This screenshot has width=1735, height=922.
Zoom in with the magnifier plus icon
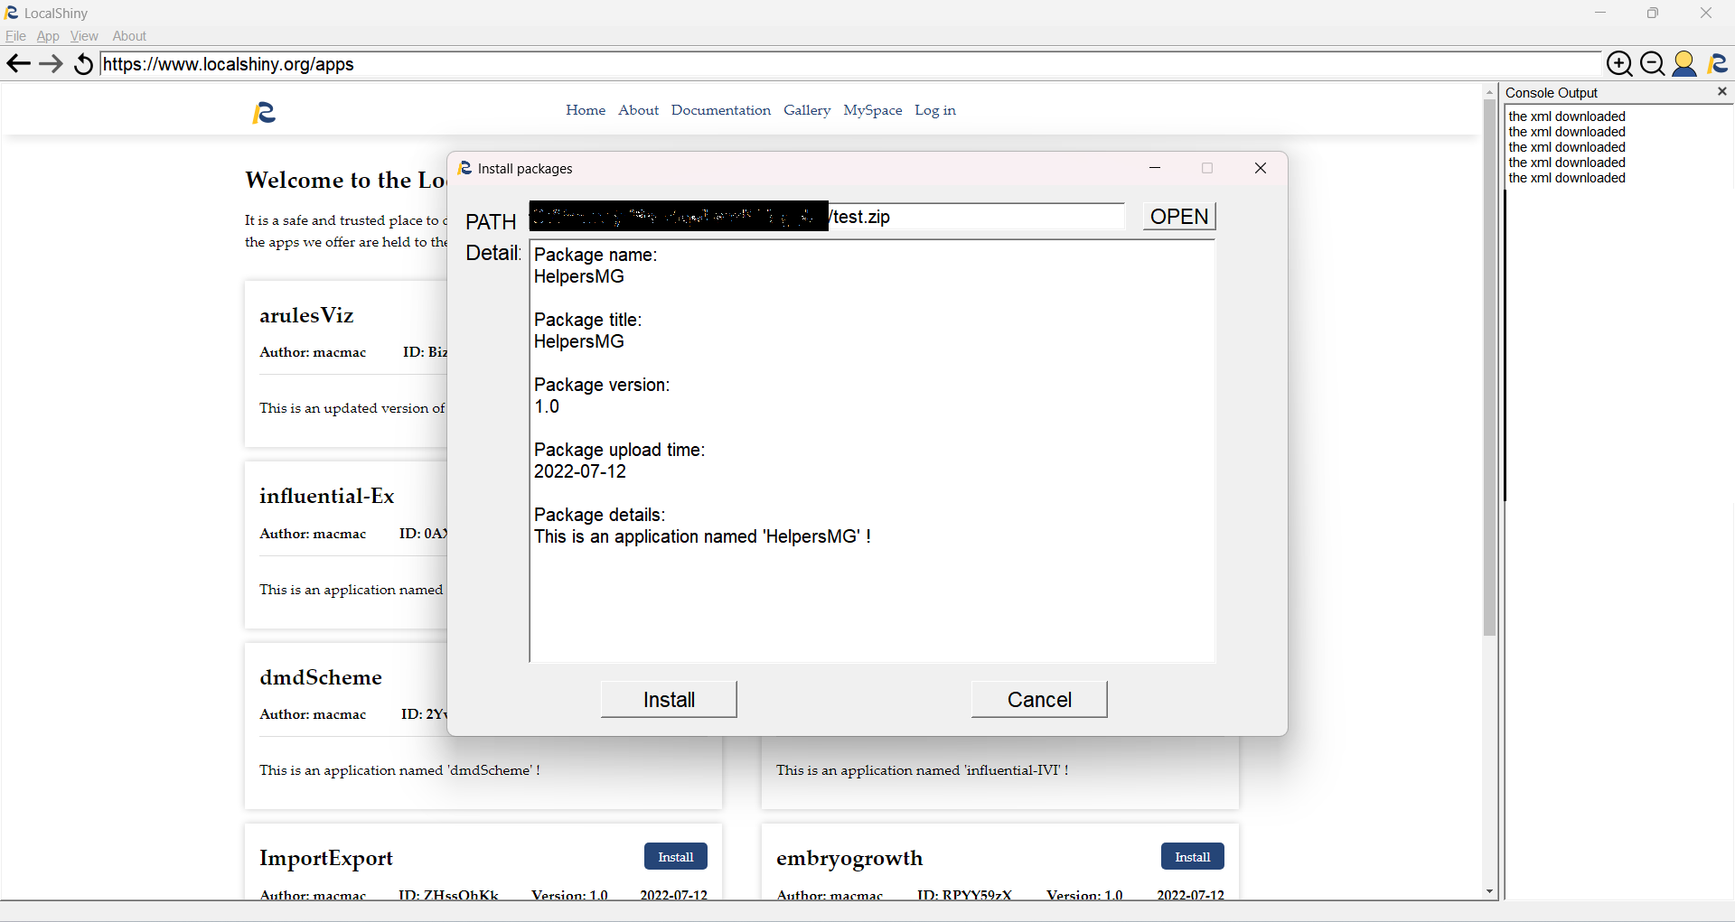(1619, 63)
